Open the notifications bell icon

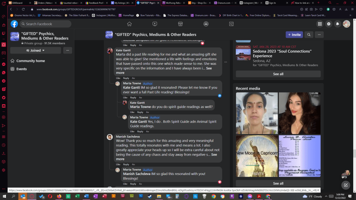coord(337,24)
